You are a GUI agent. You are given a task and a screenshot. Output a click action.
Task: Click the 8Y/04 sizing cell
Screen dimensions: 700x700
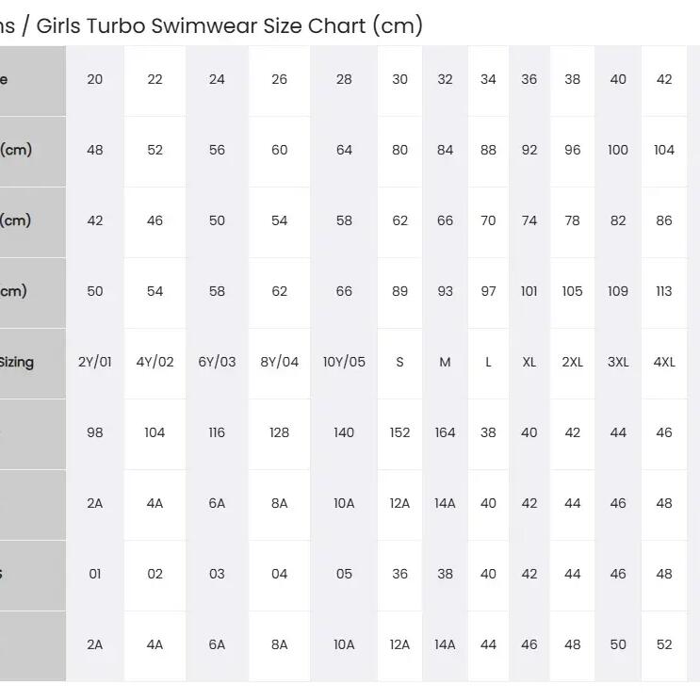(x=279, y=364)
